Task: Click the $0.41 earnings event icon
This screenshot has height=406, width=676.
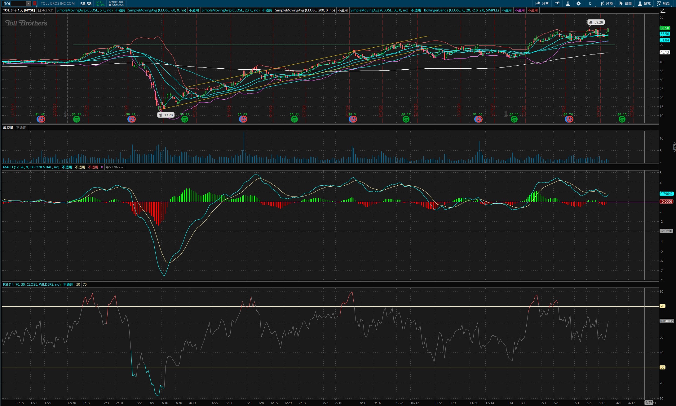Action: [131, 119]
